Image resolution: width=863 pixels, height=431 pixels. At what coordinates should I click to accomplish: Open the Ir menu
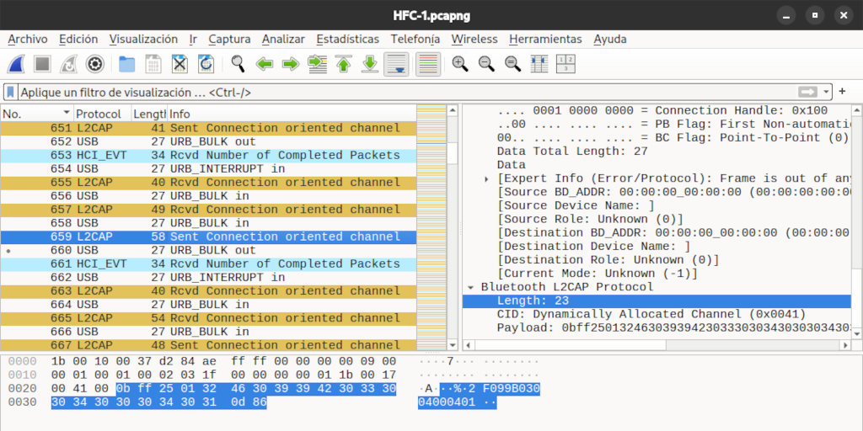193,39
